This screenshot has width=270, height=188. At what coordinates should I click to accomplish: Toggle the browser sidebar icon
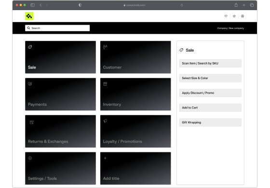[32, 5]
